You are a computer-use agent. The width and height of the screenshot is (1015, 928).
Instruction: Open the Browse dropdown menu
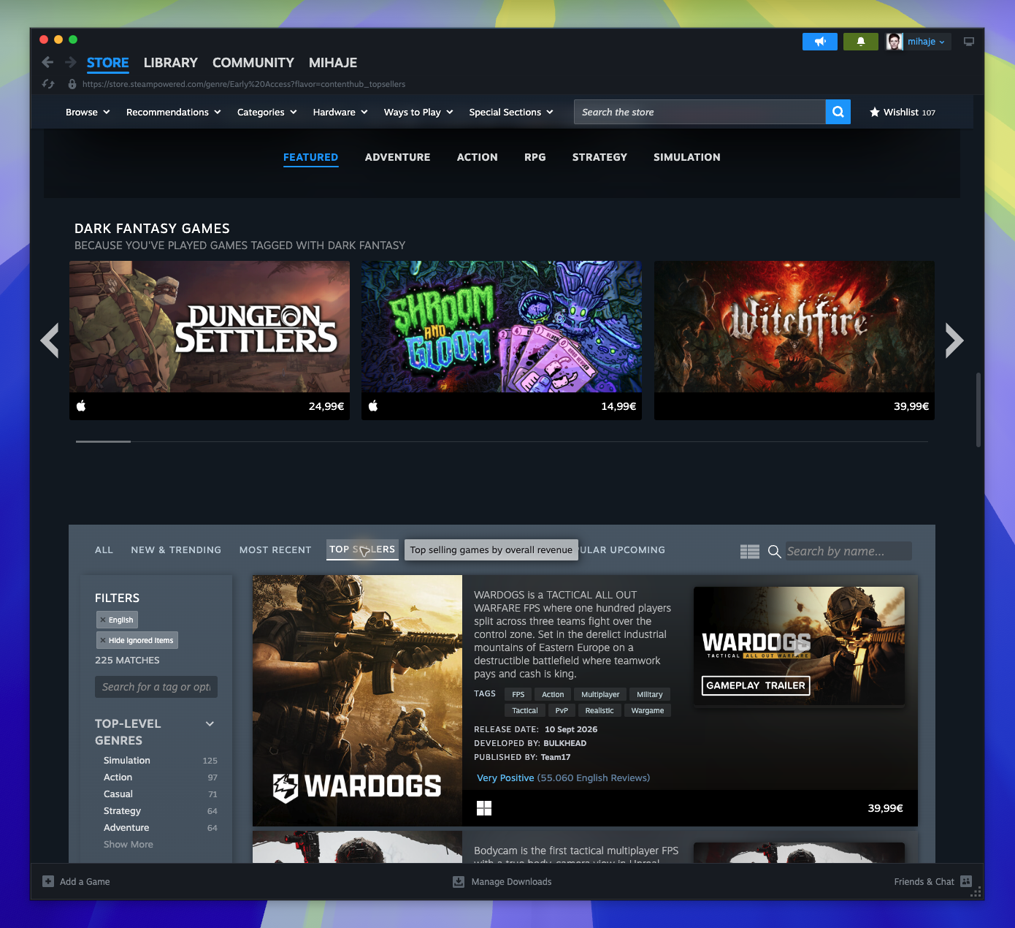(88, 112)
